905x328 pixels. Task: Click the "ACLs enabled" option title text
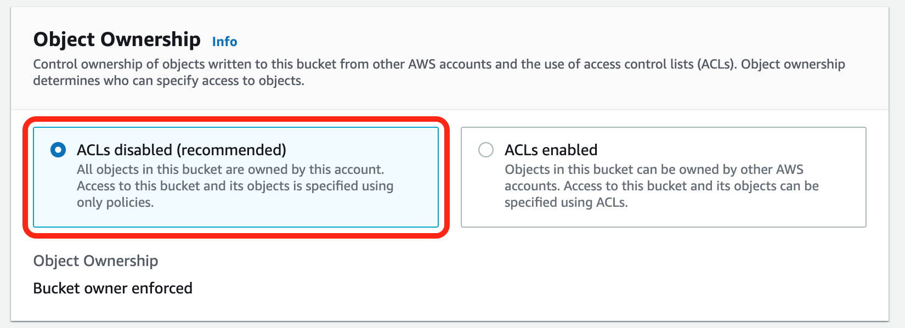(x=551, y=150)
